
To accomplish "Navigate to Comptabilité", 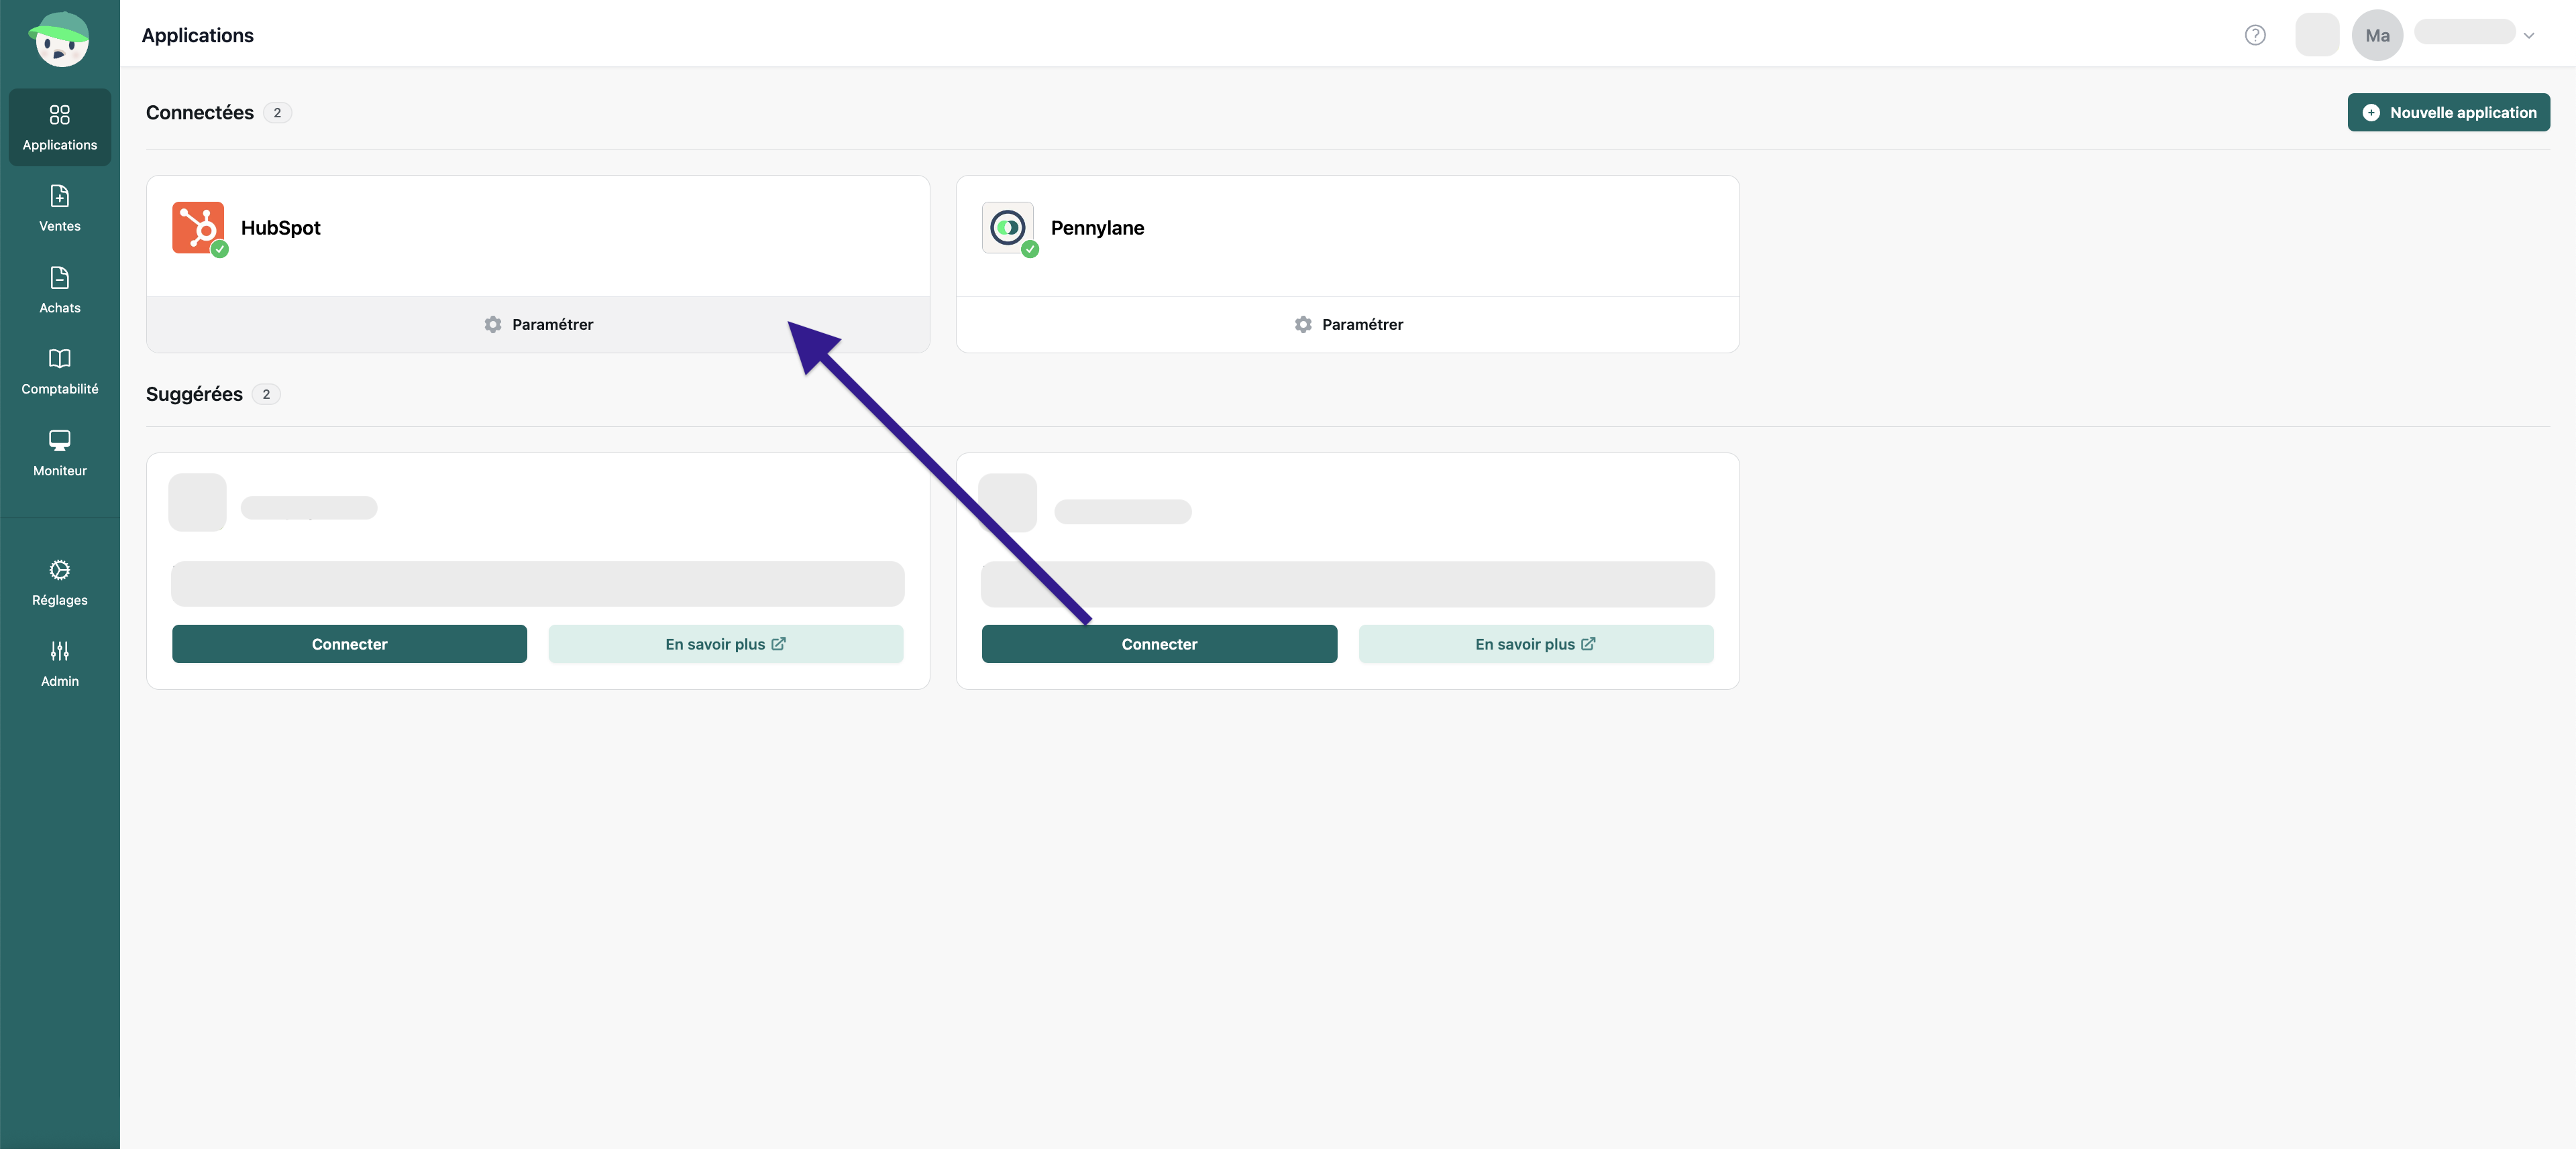I will (x=60, y=371).
